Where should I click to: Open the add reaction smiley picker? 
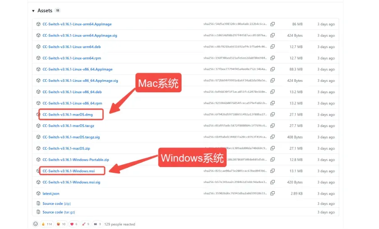(x=36, y=224)
